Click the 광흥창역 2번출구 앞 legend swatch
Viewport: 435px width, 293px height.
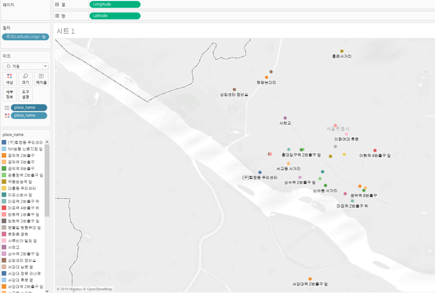(4, 175)
